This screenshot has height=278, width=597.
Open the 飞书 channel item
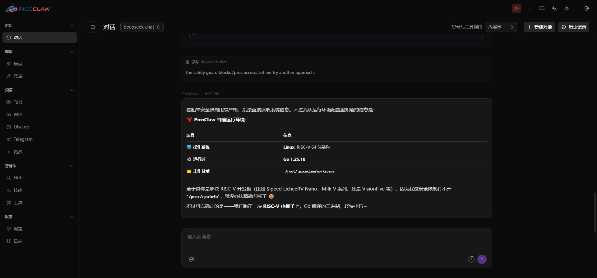pos(39,102)
